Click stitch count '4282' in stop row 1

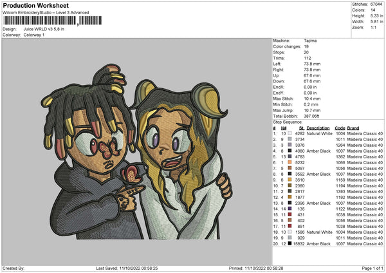tap(300, 133)
